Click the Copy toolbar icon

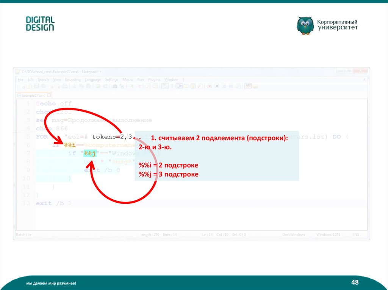tap(81, 86)
